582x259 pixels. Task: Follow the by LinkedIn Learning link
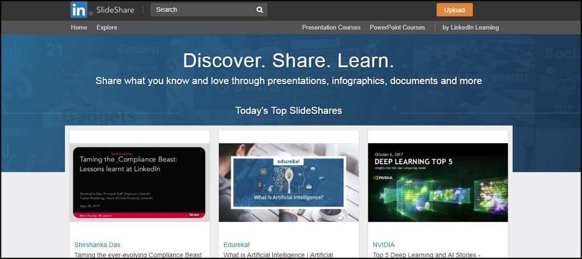pyautogui.click(x=471, y=27)
